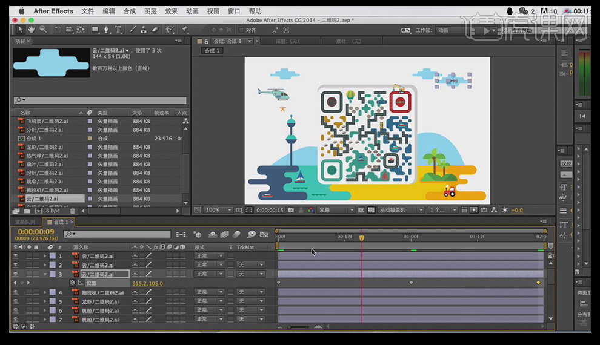Enable the 对齐 snapping checkbox
The image size is (600, 345).
pyautogui.click(x=241, y=30)
